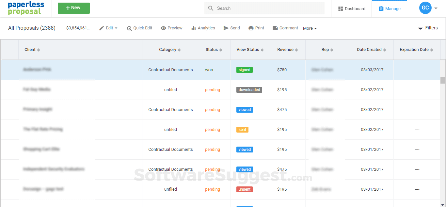Click unfiled category in sent row
The height and width of the screenshot is (207, 446).
170,130
